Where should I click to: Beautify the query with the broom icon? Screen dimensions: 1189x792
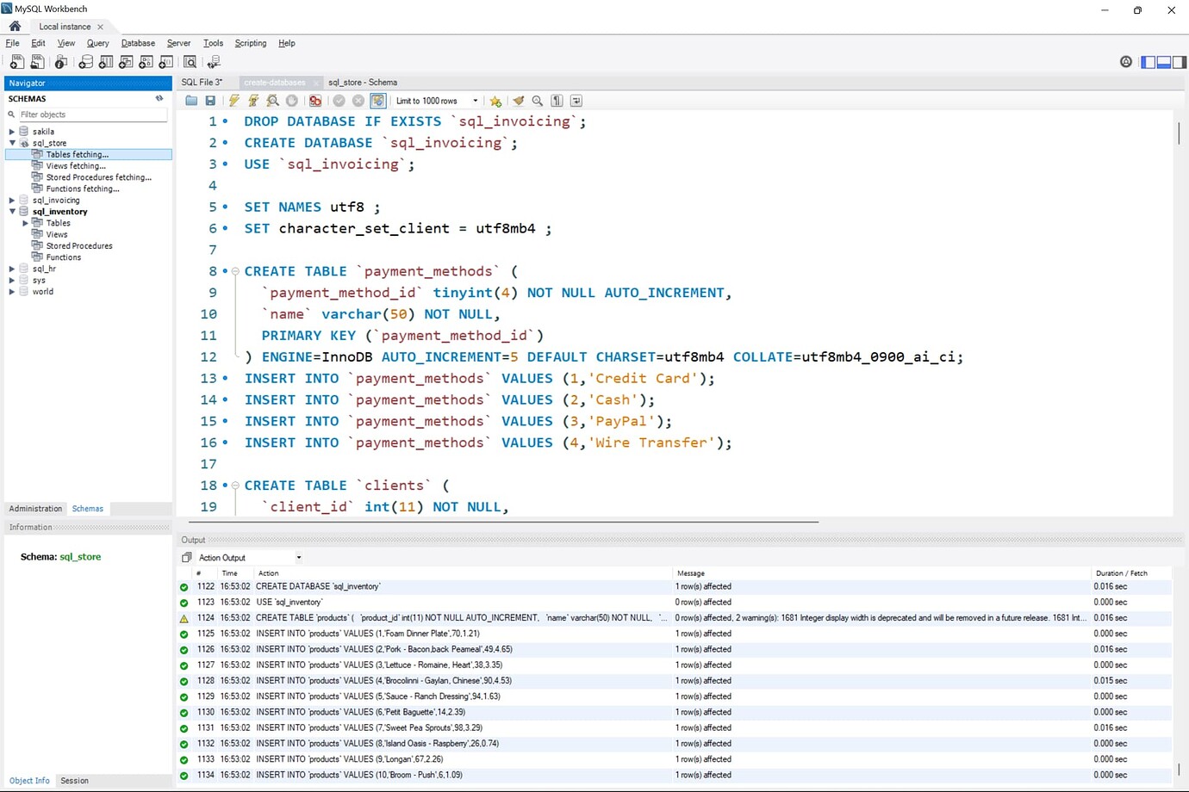pyautogui.click(x=518, y=101)
